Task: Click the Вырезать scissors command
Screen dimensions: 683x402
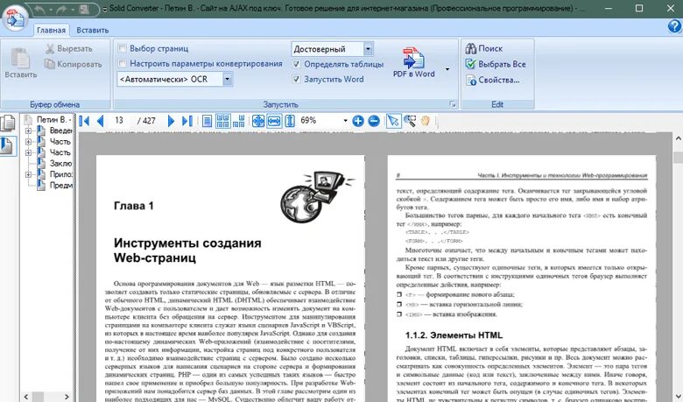Action: [x=69, y=48]
